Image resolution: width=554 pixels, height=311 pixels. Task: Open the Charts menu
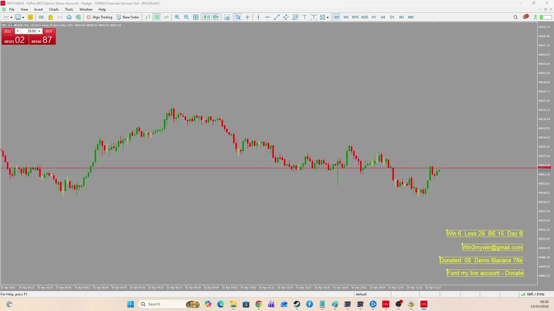(54, 10)
